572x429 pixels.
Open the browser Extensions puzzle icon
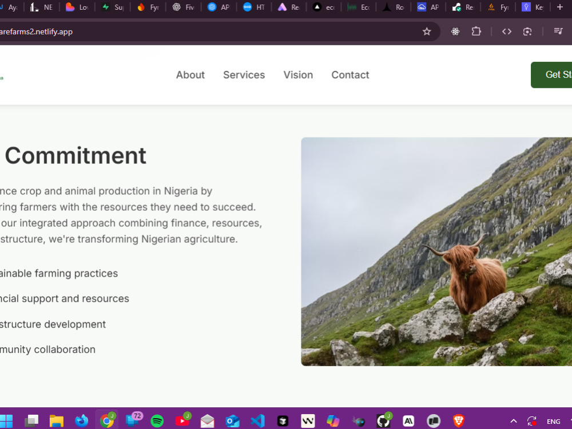pos(476,32)
